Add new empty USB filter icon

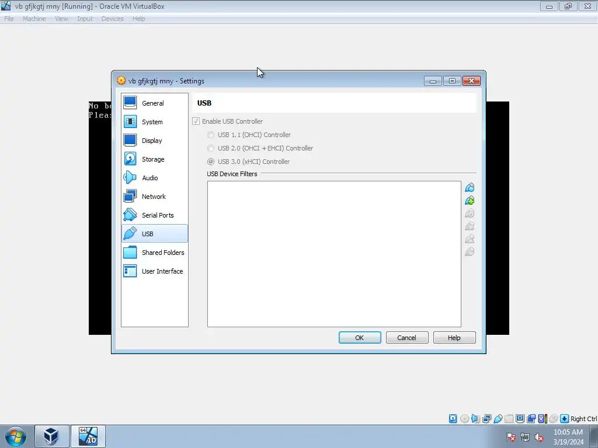point(470,187)
